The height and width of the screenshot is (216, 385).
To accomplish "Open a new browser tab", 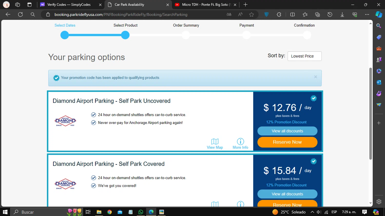I will tap(245, 5).
